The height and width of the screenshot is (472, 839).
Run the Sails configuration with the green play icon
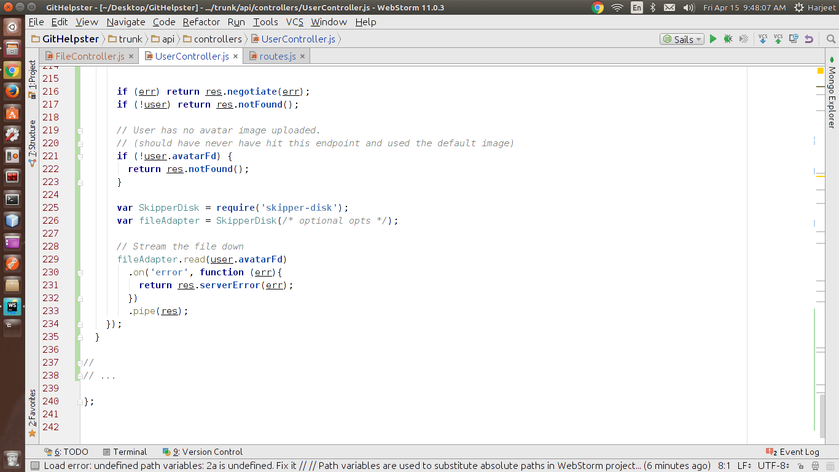[713, 39]
